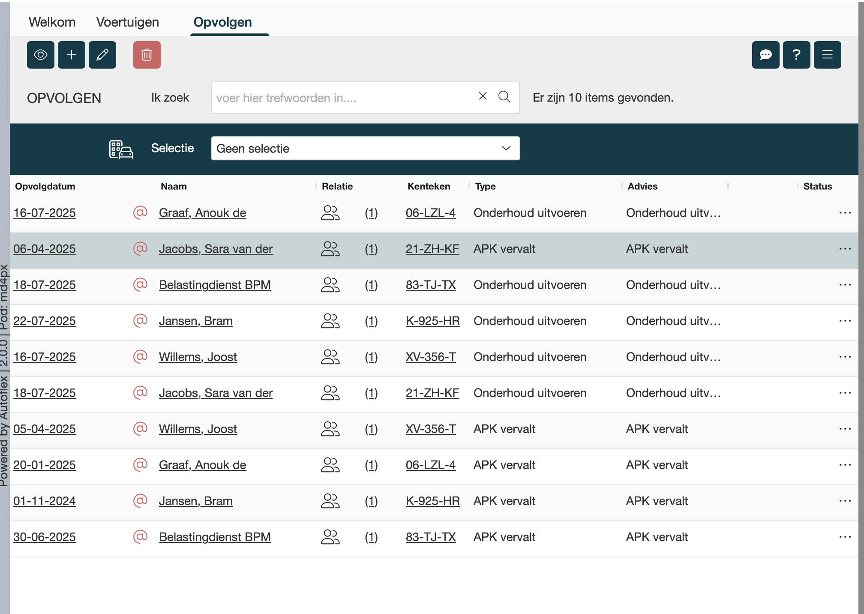Open license plate link K-925-HR in 01-11-2024 row
The image size is (864, 614).
tap(432, 501)
